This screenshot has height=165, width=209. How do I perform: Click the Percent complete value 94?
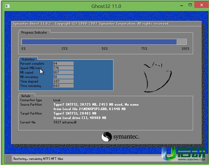[63, 63]
